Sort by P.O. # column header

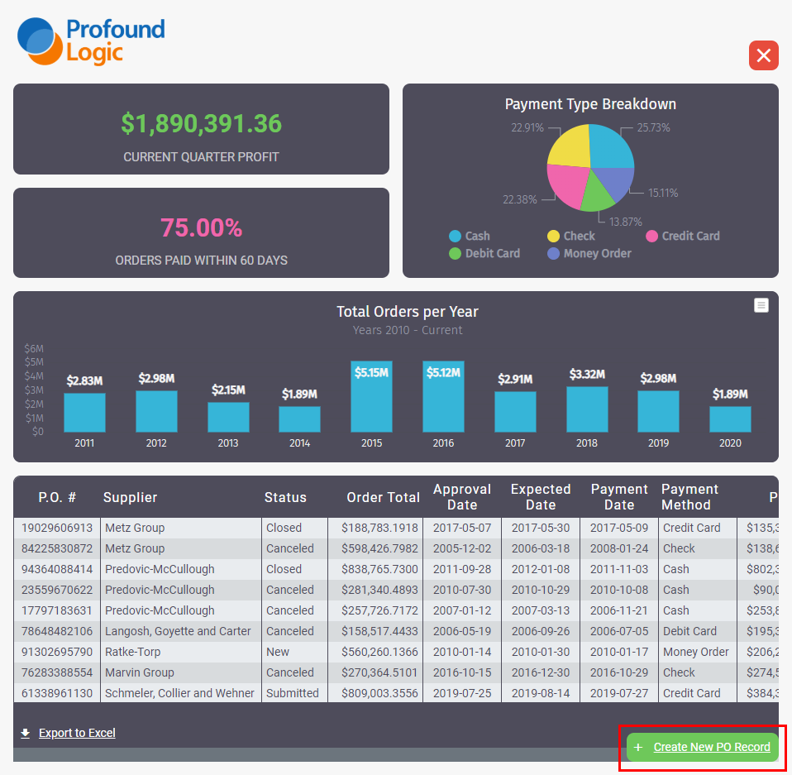pos(57,497)
